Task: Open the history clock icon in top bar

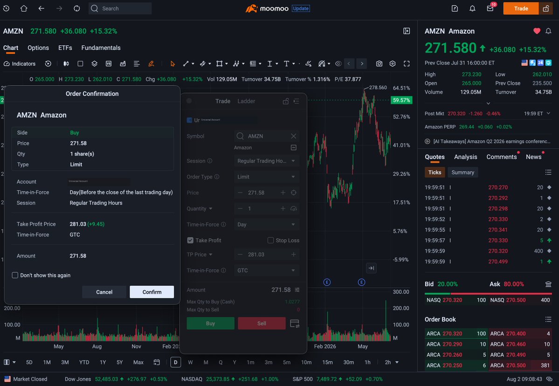Action: click(x=6, y=8)
